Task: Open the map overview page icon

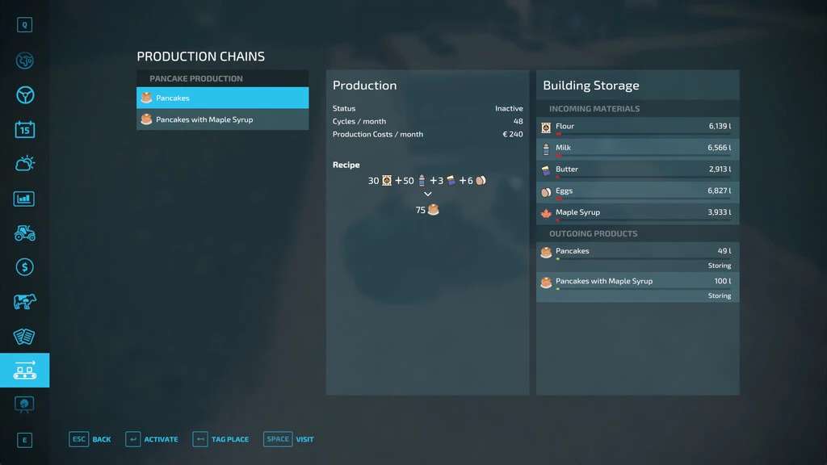Action: point(24,61)
